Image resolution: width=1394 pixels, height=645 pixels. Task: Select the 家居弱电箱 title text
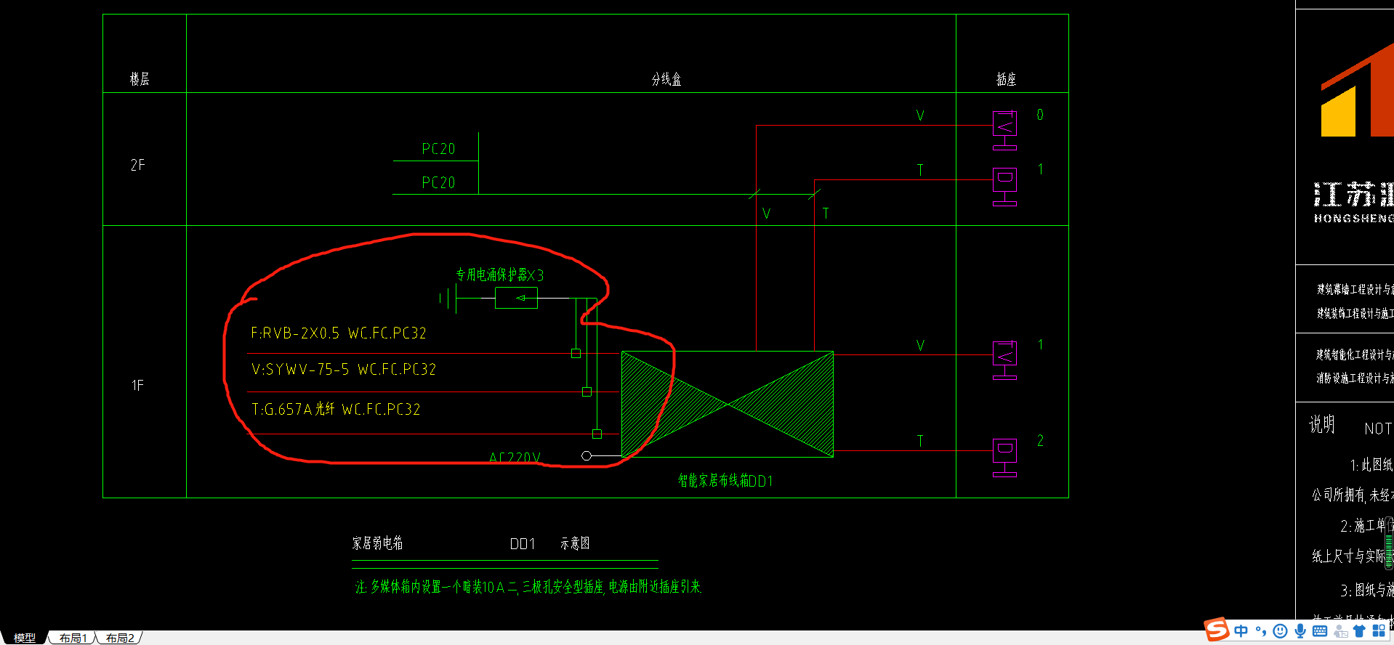click(377, 543)
